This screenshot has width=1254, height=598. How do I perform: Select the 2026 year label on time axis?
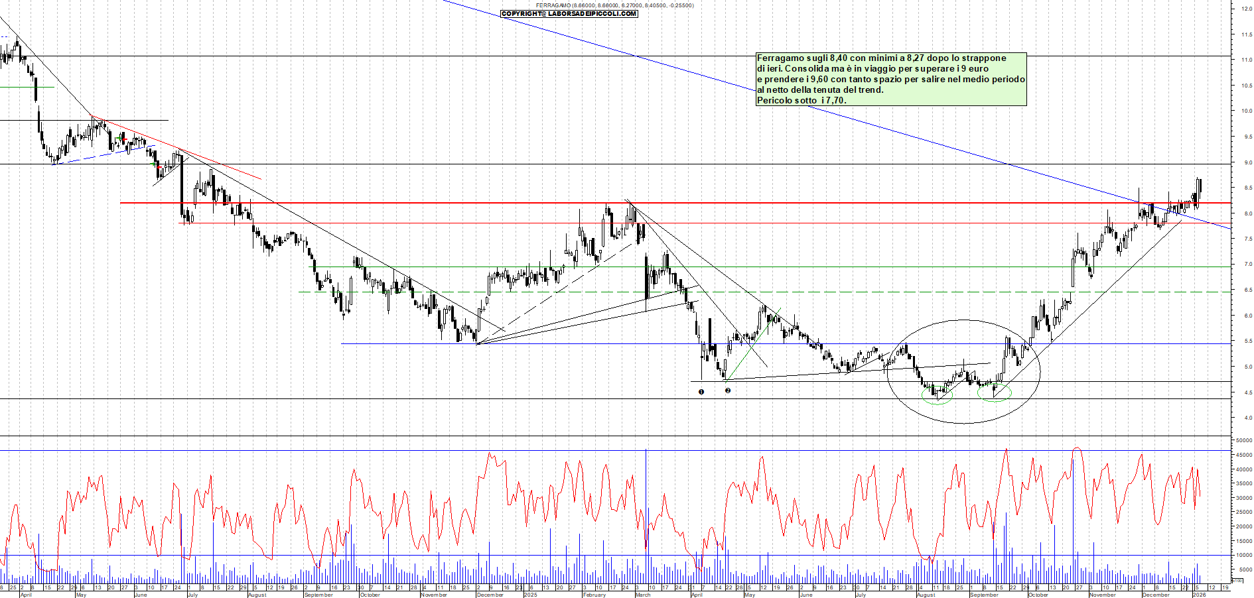pos(1199,595)
